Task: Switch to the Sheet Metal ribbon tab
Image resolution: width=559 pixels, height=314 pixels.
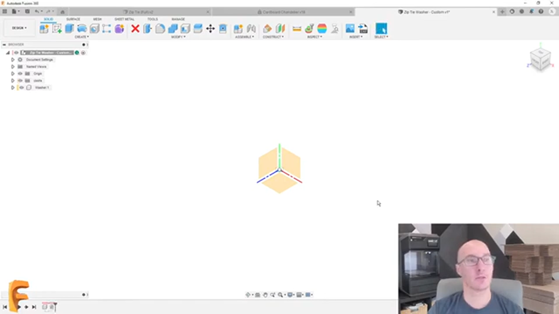Action: [x=124, y=19]
